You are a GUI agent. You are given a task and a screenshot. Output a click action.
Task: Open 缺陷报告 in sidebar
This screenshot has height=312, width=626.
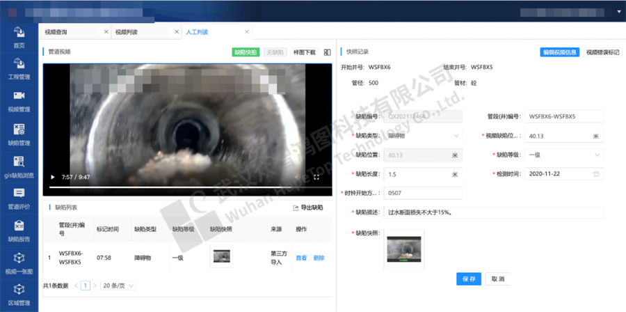19,231
